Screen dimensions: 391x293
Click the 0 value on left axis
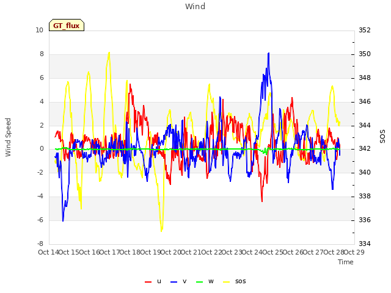point(42,149)
